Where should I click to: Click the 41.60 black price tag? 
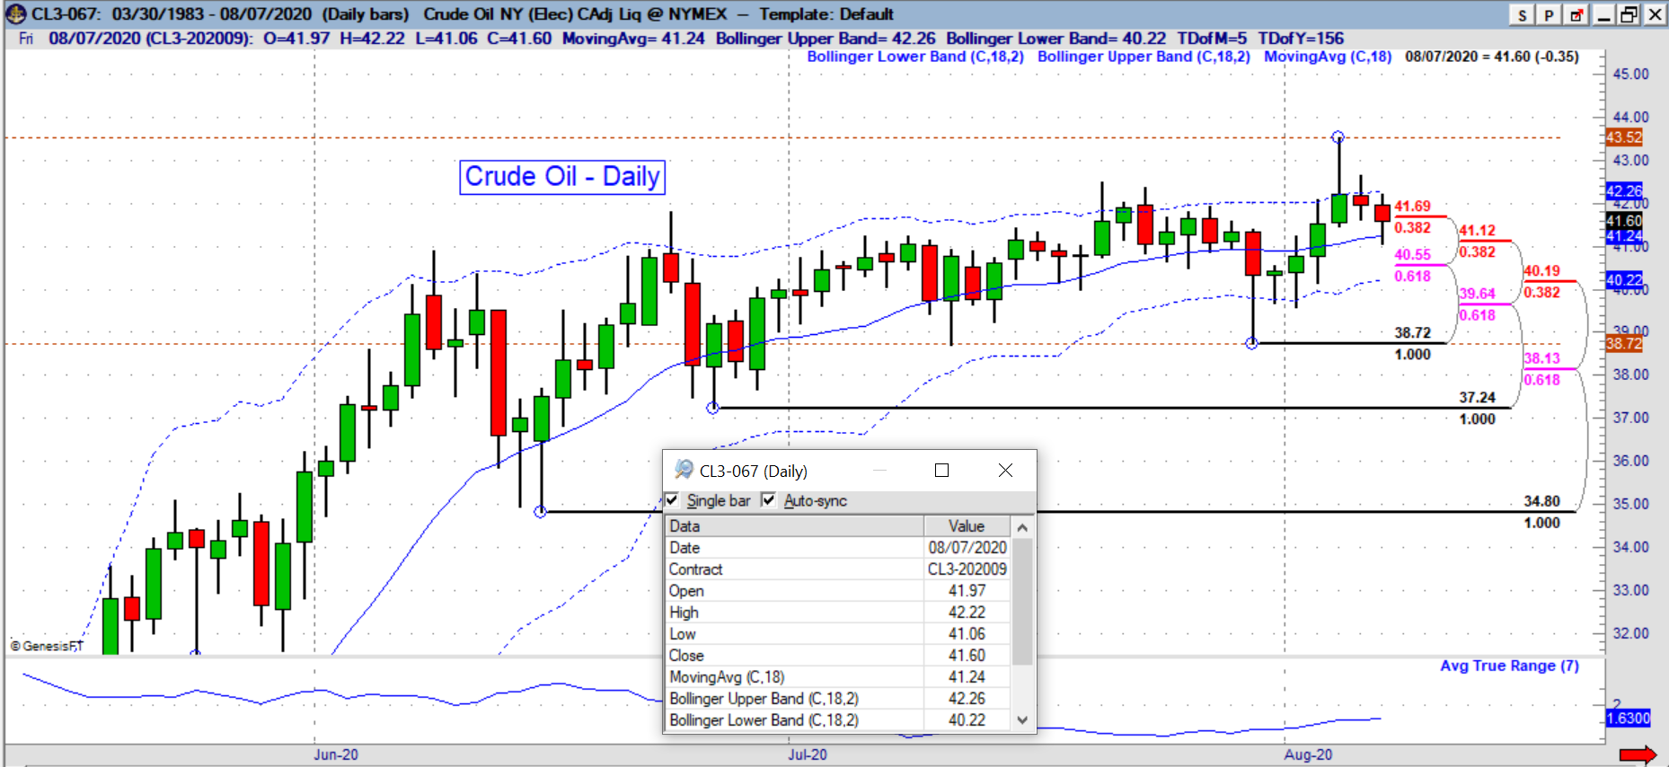click(x=1624, y=220)
